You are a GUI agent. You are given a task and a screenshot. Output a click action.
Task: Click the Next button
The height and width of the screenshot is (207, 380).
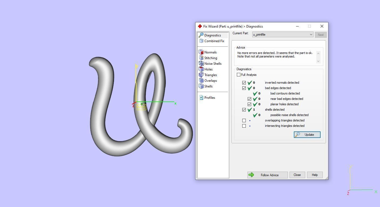321,35
